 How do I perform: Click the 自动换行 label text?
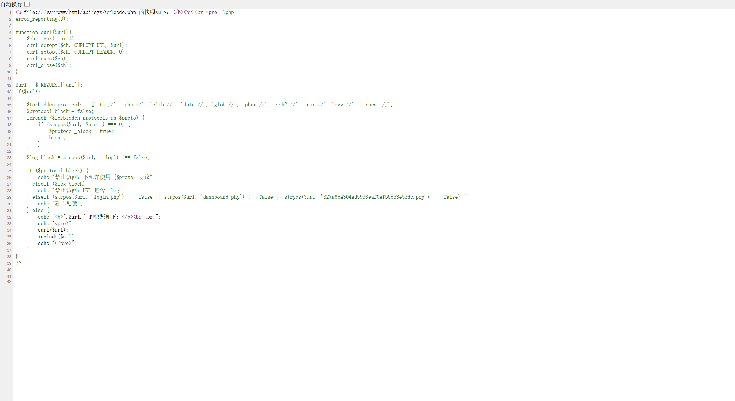(x=11, y=4)
